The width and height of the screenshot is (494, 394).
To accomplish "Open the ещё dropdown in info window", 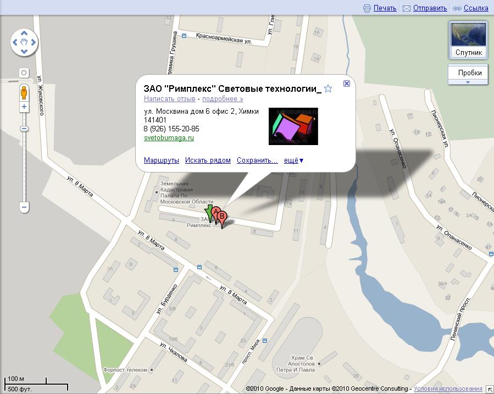I will point(293,160).
